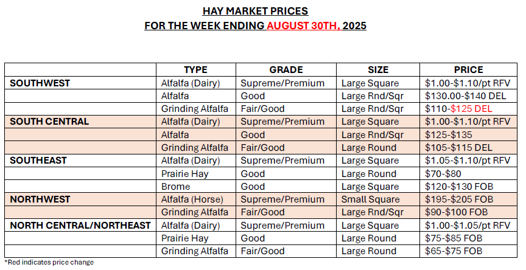Select the PRICE column header
Screen dimensions: 526x270
(468, 70)
